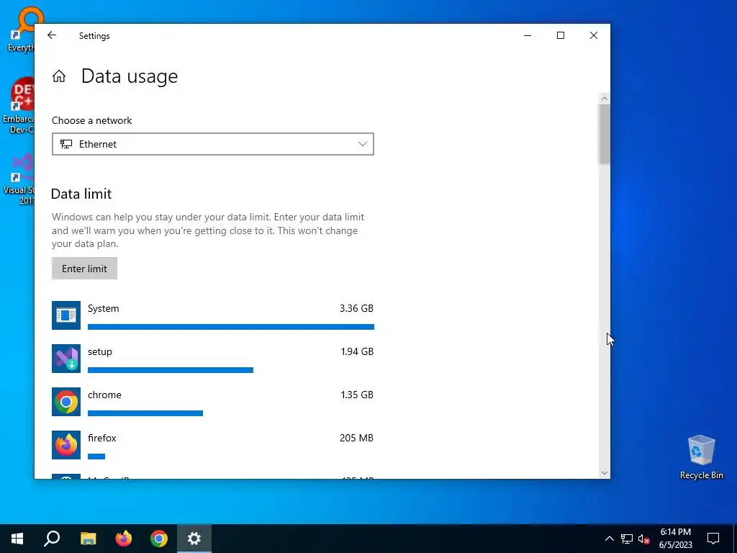
Task: Open taskbar Search magnifier
Action: click(52, 539)
